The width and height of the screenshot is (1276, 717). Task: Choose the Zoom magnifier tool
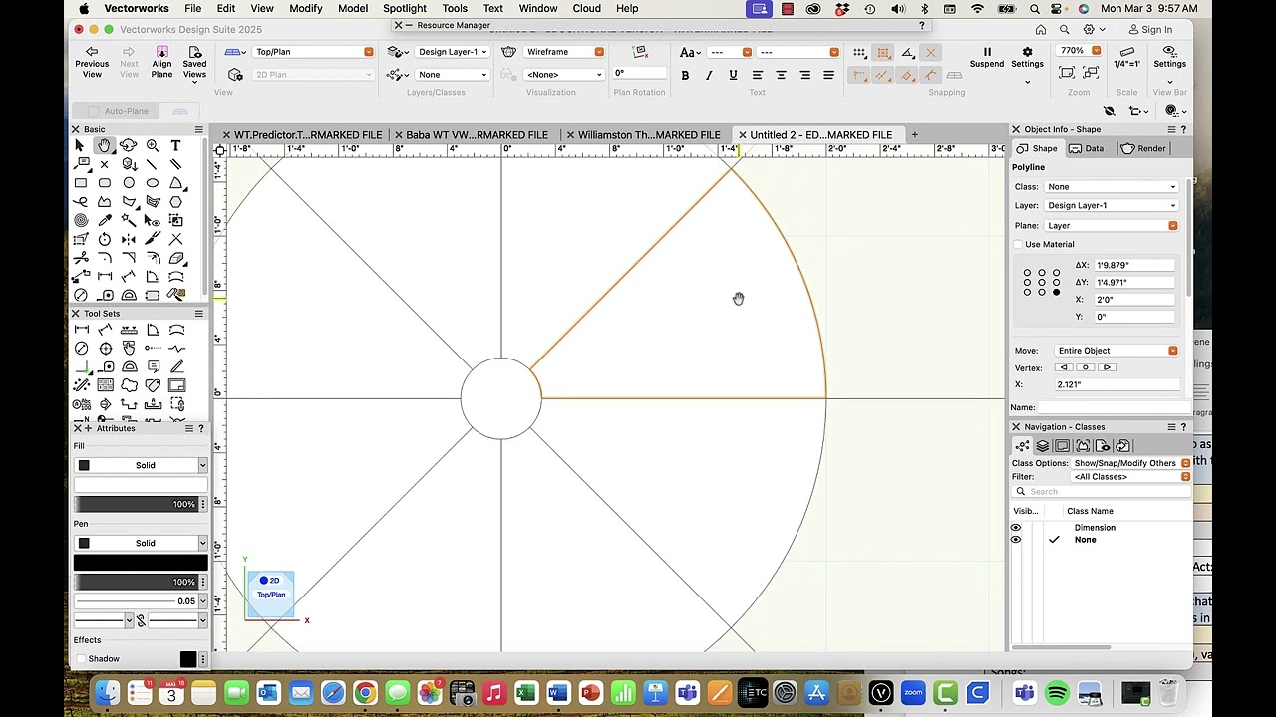tap(153, 145)
